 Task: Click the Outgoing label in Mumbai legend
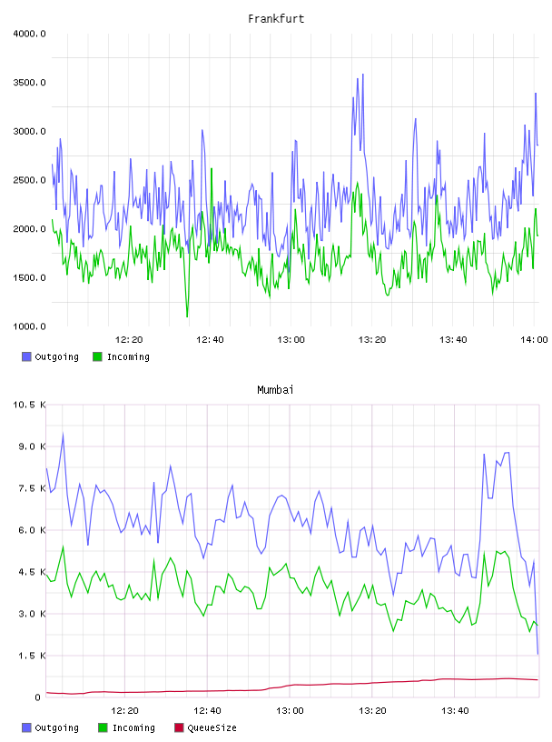pos(56,727)
